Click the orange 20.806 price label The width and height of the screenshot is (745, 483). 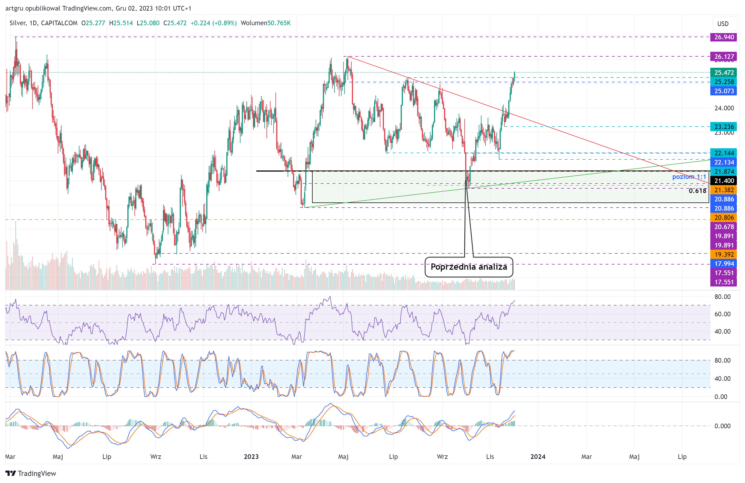click(724, 217)
